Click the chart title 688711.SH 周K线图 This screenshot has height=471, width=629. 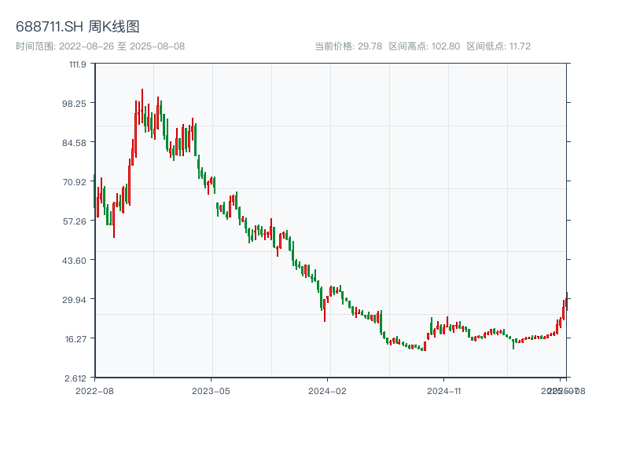tap(79, 24)
